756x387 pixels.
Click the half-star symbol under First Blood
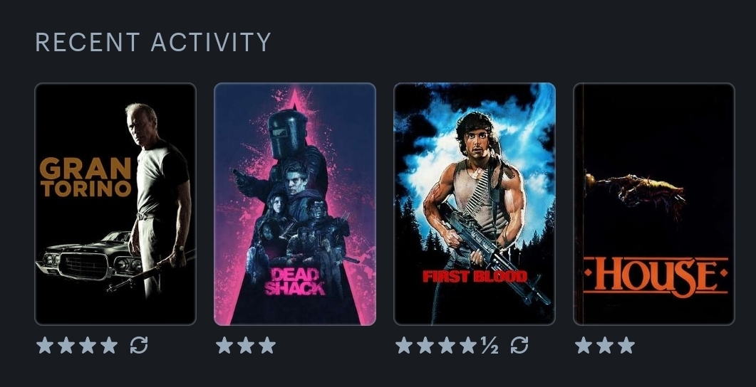490,345
